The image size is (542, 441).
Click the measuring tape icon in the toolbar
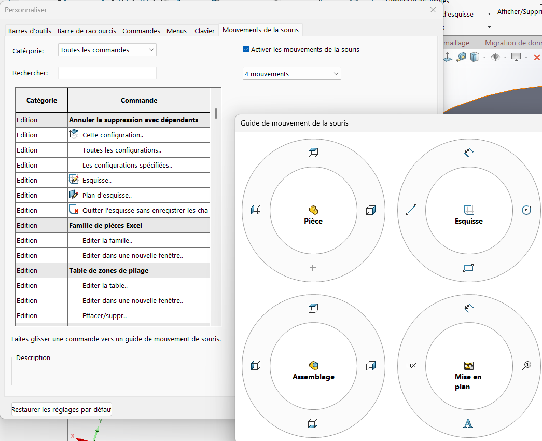[461, 57]
